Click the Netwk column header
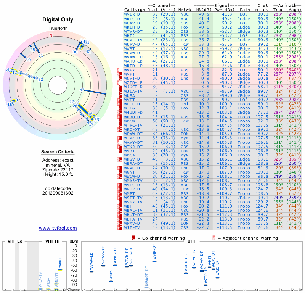 coord(185,10)
